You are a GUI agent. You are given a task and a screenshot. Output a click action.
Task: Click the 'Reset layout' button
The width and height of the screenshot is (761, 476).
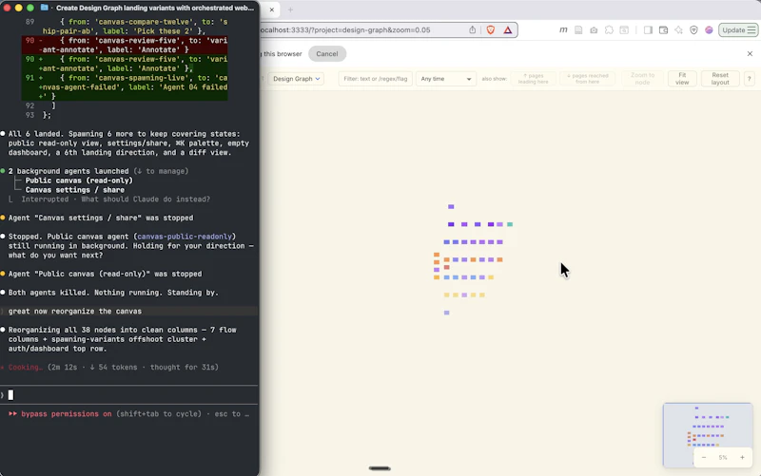[x=720, y=79]
